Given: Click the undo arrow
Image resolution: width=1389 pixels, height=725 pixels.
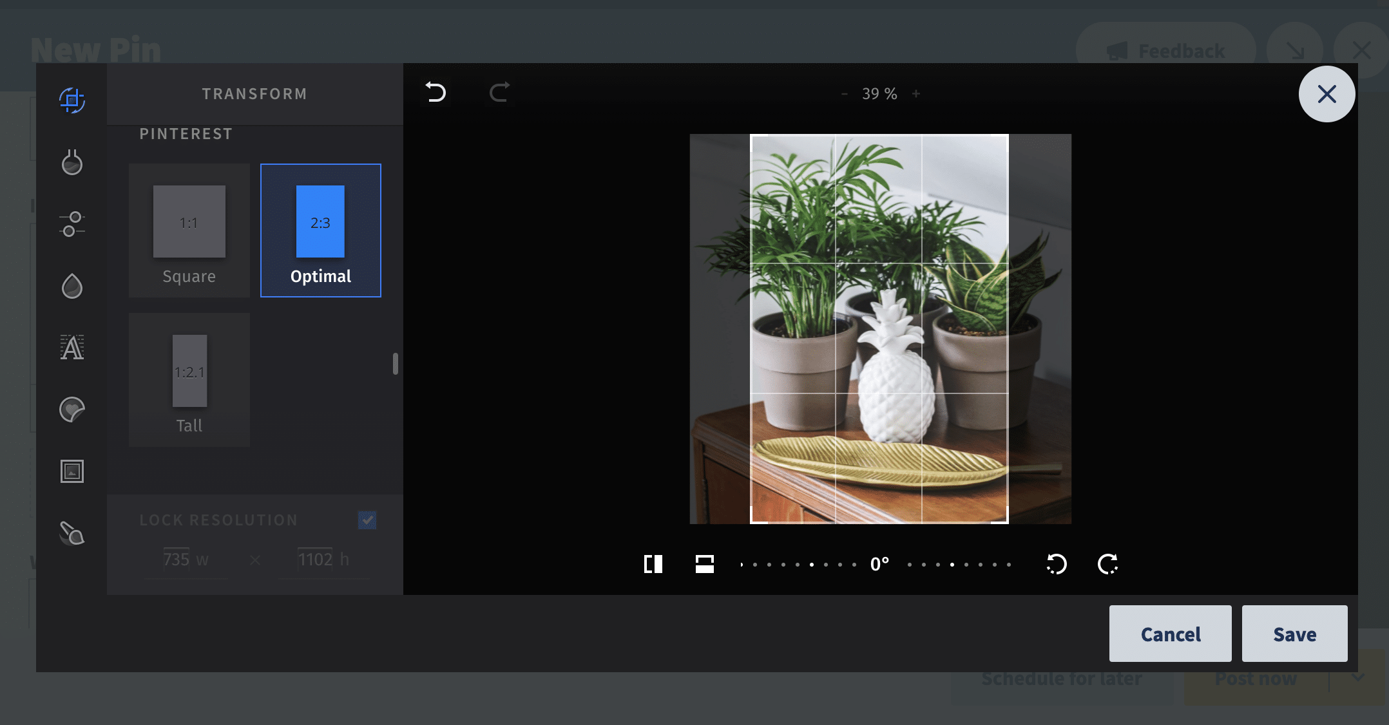Looking at the screenshot, I should coord(436,93).
